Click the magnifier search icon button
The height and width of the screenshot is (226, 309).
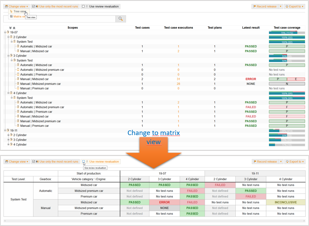coord(121,19)
